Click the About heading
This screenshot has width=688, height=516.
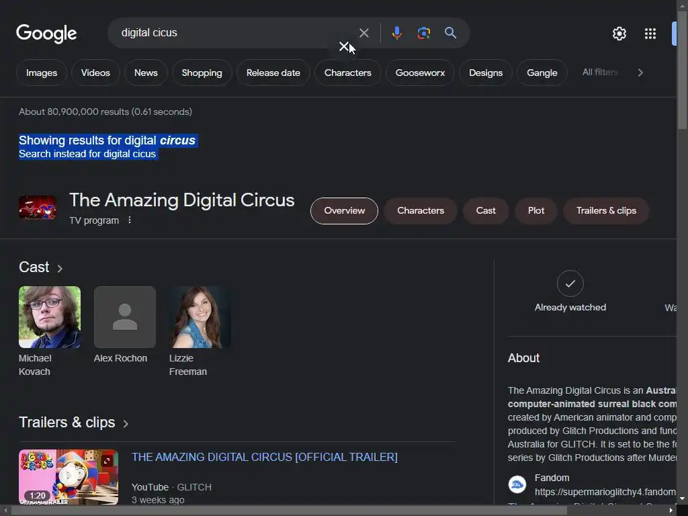[x=523, y=358]
